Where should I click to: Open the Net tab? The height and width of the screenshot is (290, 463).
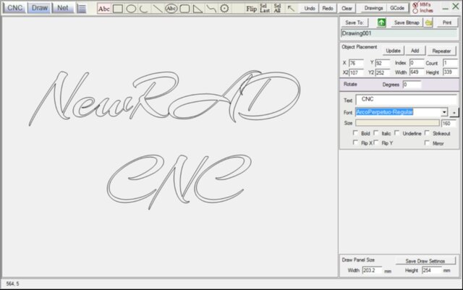(x=63, y=8)
